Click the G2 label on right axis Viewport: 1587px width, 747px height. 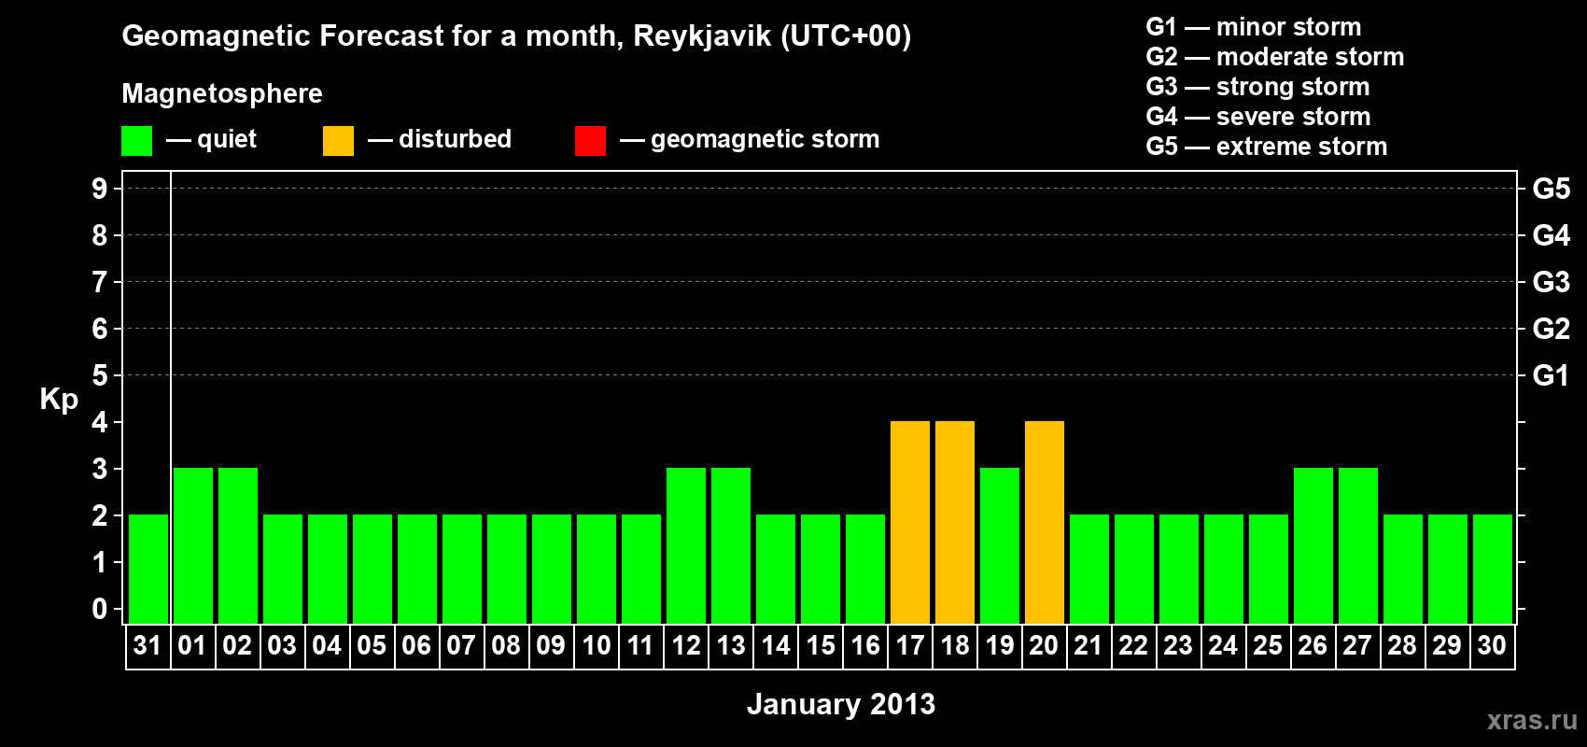[x=1552, y=329]
